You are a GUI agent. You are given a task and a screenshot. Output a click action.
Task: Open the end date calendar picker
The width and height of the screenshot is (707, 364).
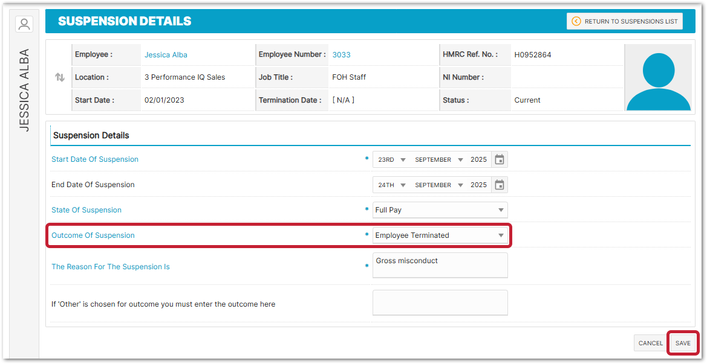coord(499,185)
